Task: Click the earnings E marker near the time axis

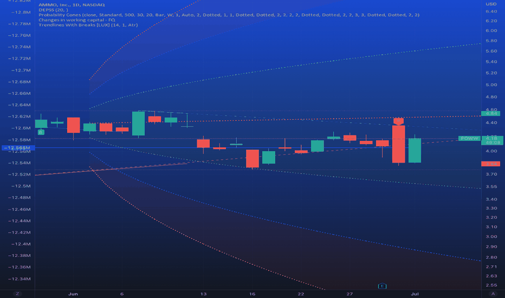Action: [x=382, y=286]
